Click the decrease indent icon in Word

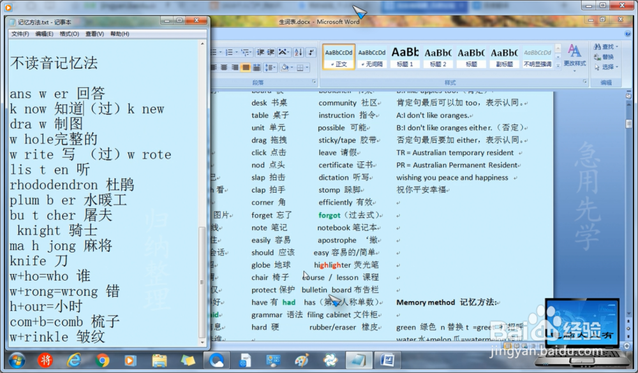(x=260, y=52)
